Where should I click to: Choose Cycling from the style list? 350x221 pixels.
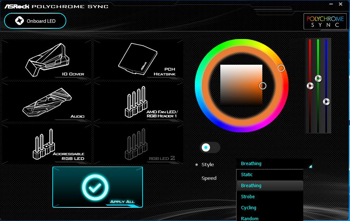(270, 208)
